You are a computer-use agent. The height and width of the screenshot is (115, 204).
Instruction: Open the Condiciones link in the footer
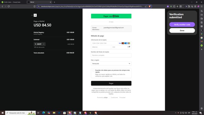(x=114, y=97)
